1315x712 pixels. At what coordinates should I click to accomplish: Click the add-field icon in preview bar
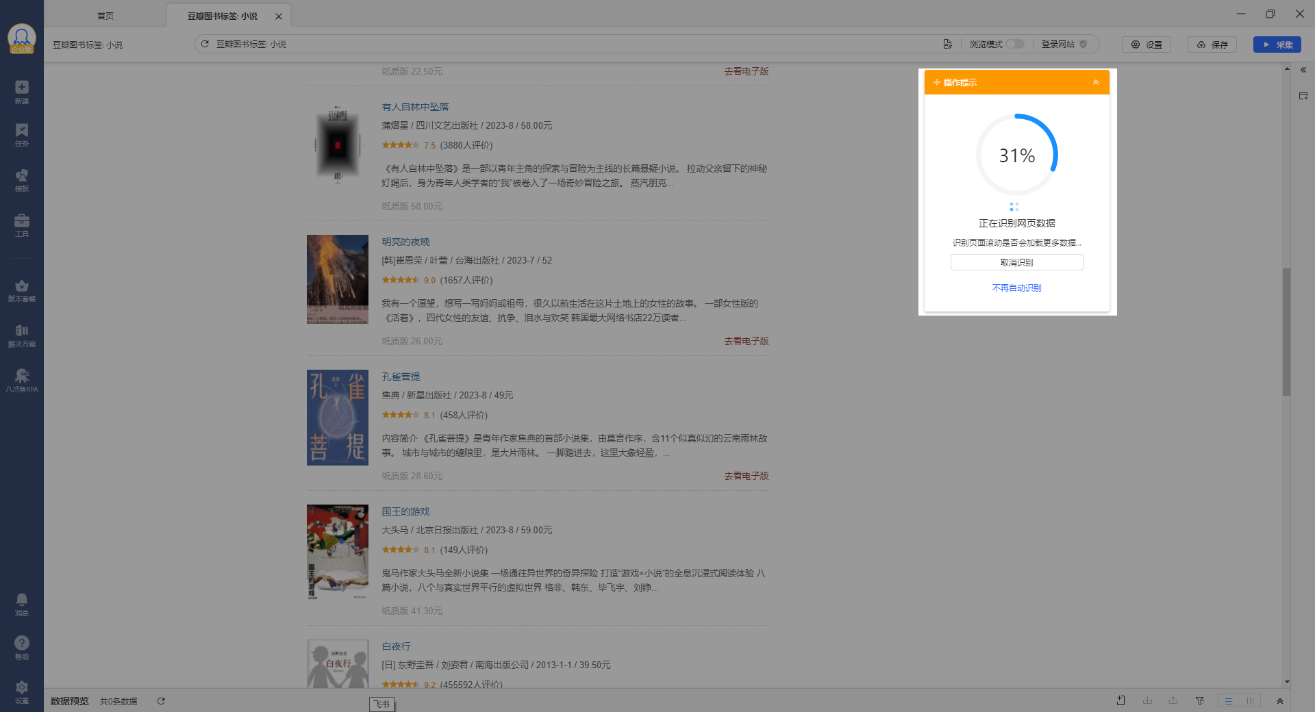1121,700
